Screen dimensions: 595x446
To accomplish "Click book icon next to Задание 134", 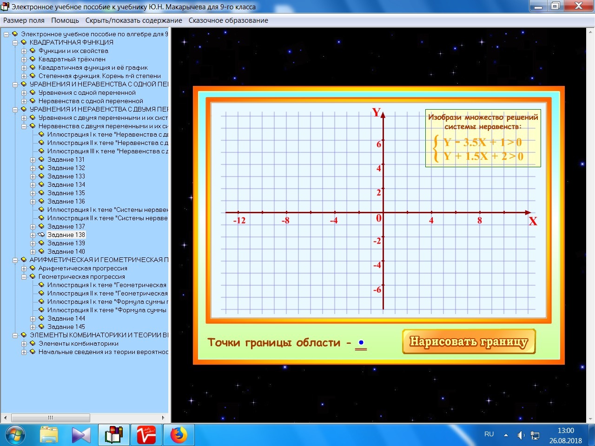I will [x=41, y=184].
